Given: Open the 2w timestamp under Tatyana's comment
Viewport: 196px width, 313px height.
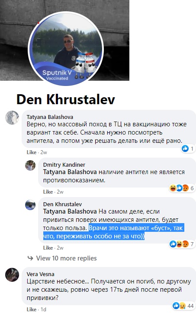Looking at the screenshot, I should tap(44, 152).
